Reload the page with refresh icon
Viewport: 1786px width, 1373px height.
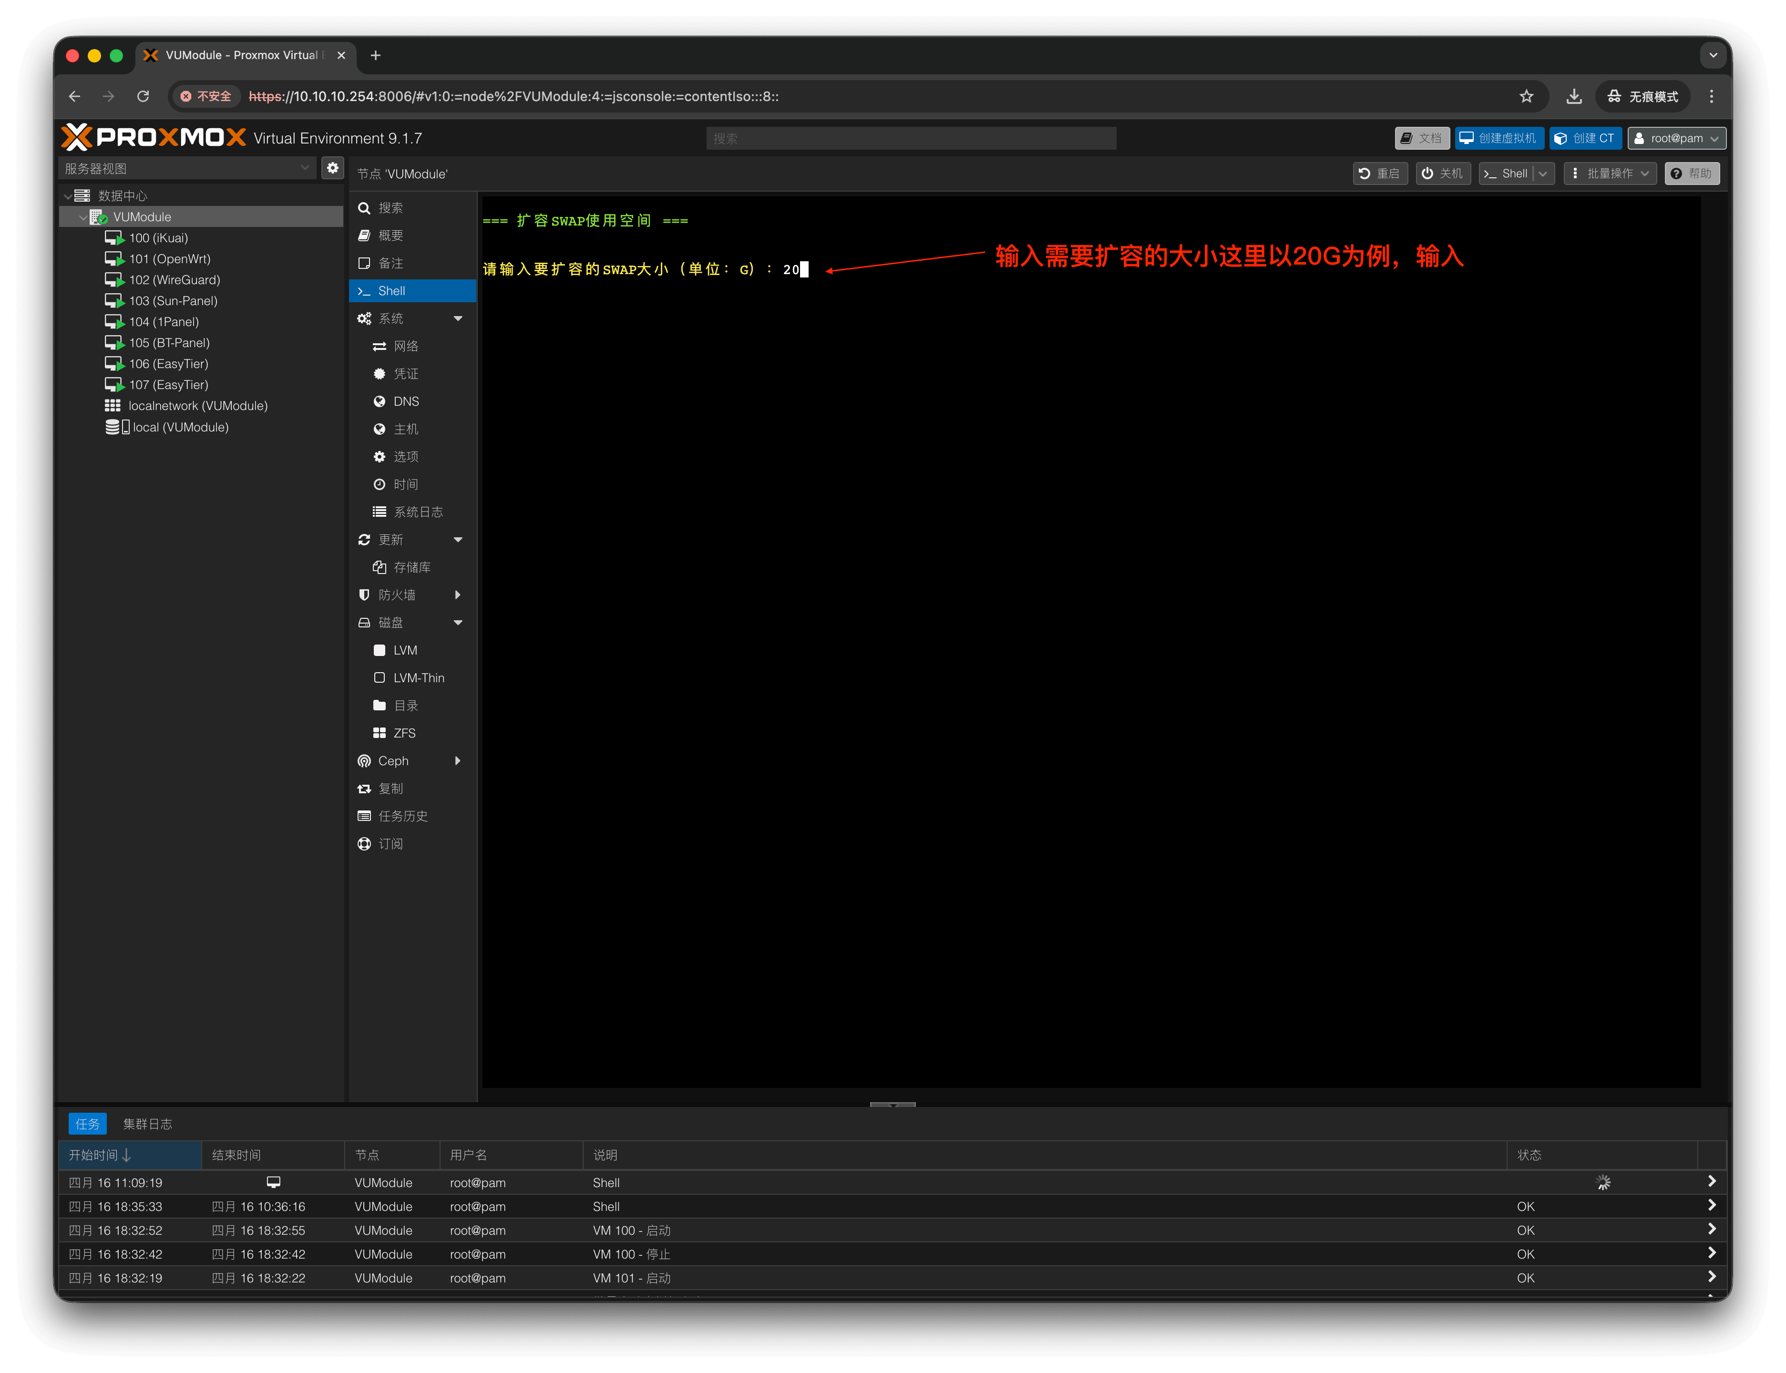pyautogui.click(x=143, y=96)
